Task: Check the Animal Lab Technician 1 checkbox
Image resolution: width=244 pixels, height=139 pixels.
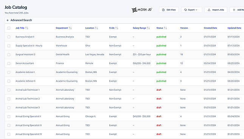Action: point(9,90)
